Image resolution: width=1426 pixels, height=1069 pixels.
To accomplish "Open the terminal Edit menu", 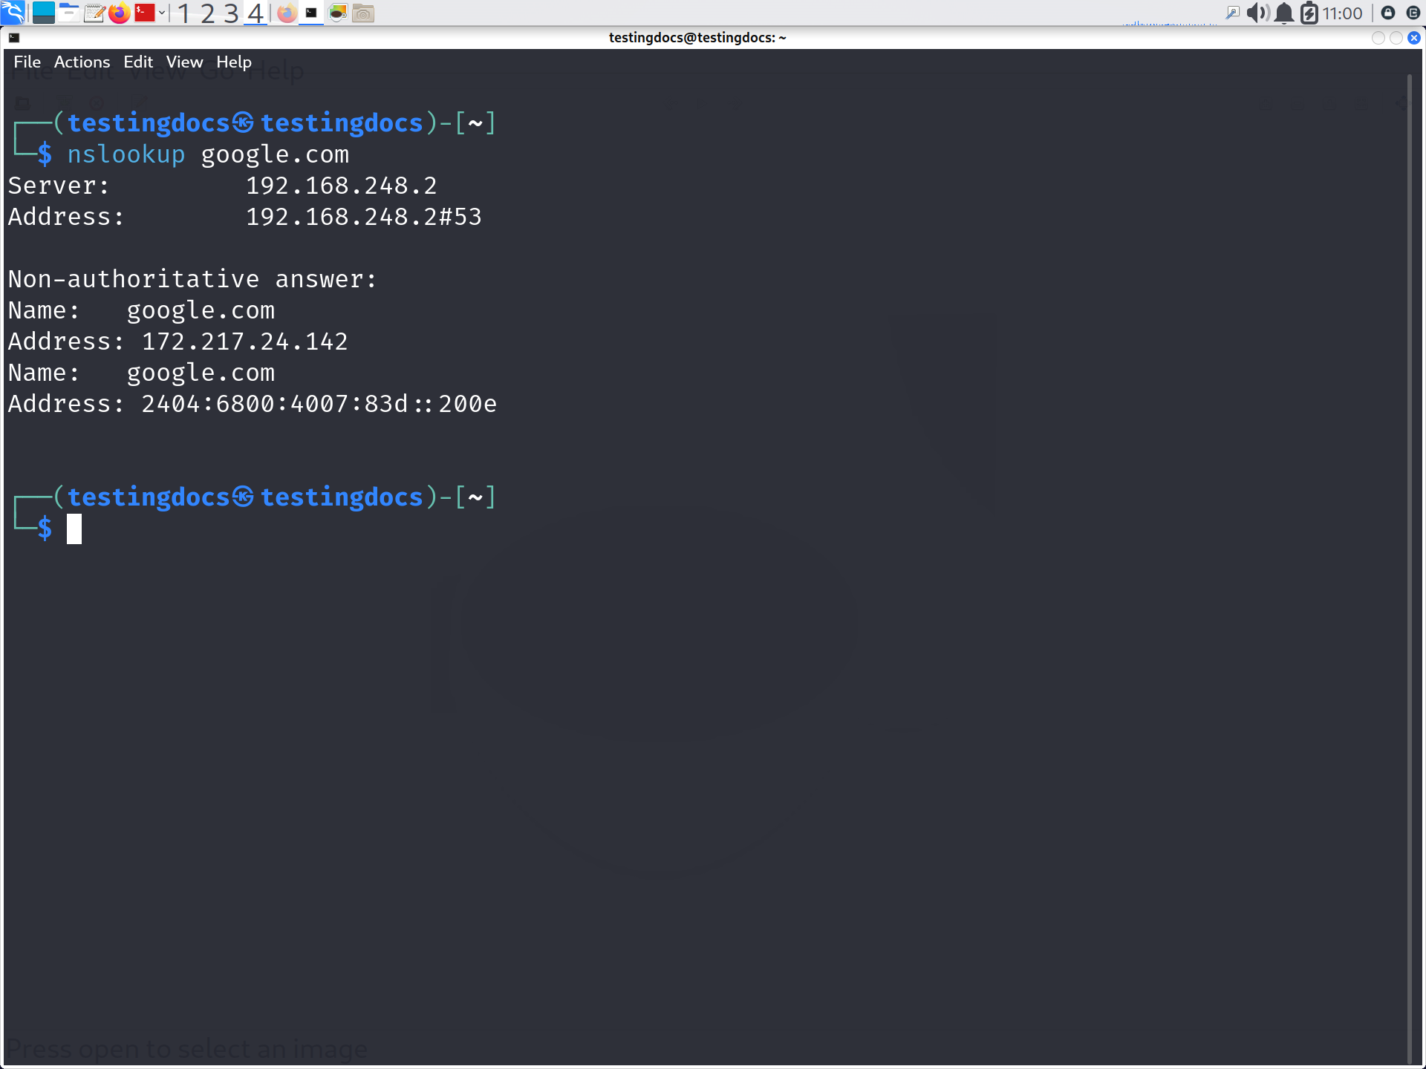I will (x=138, y=62).
